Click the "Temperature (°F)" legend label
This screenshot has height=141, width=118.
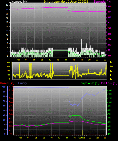coord(89,83)
